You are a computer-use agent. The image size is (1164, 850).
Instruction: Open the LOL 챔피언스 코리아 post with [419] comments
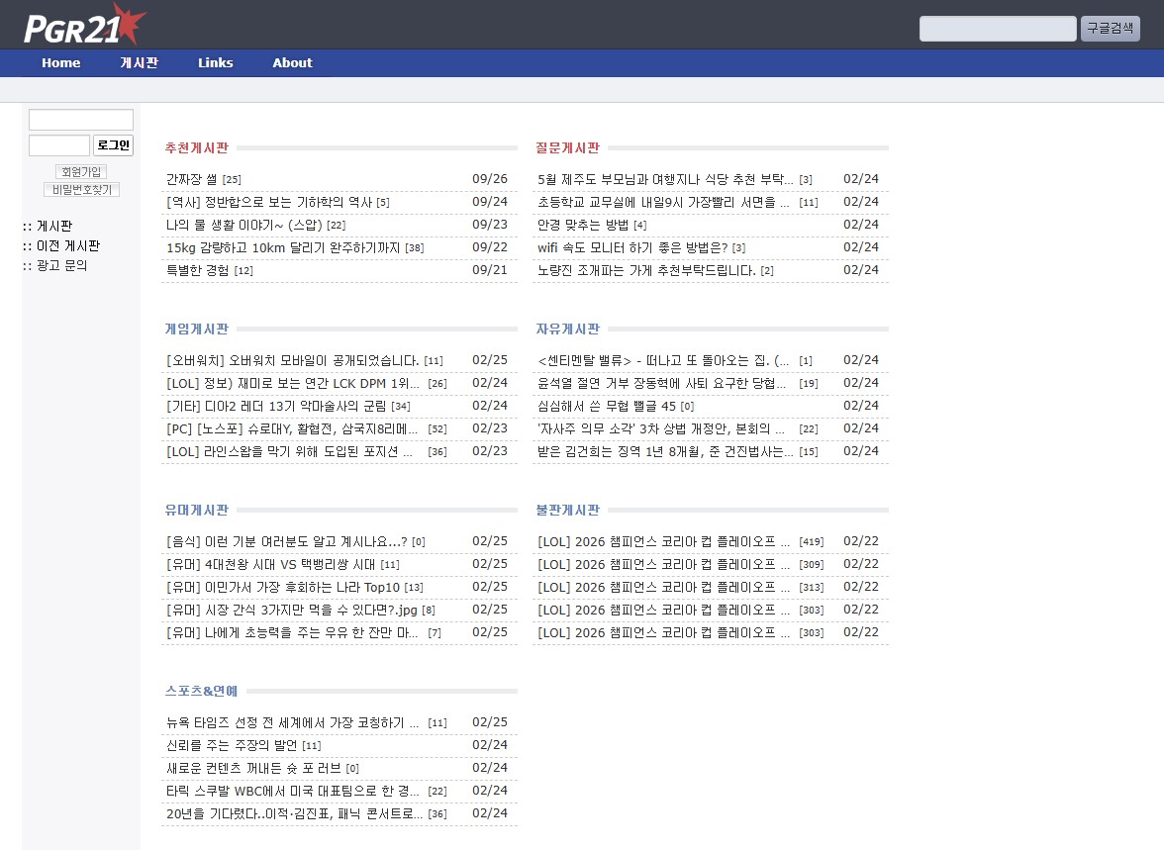[x=663, y=541]
